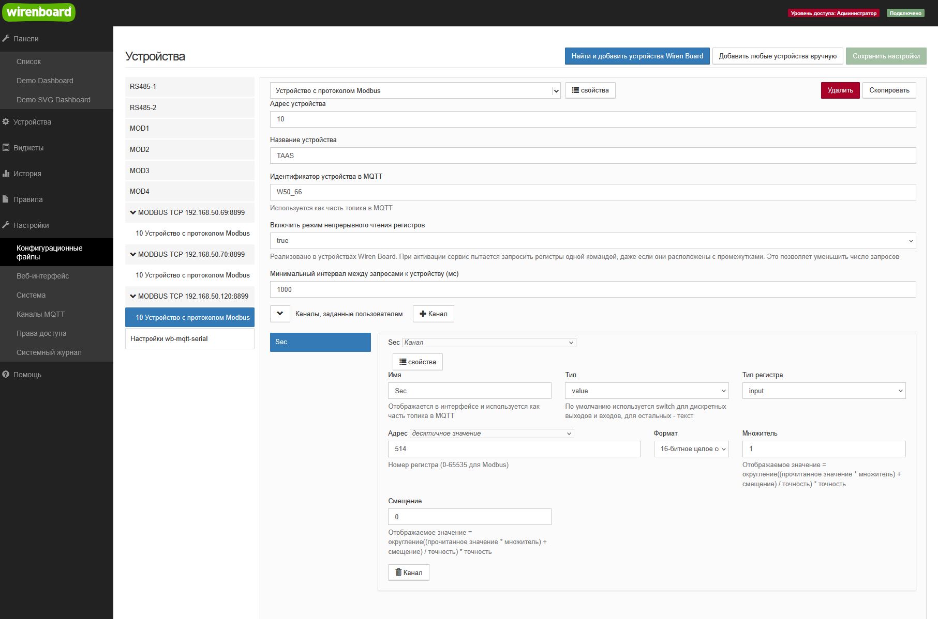Image resolution: width=938 pixels, height=619 pixels.
Task: Open Веб-интерфейс settings menu item
Action: pyautogui.click(x=42, y=276)
